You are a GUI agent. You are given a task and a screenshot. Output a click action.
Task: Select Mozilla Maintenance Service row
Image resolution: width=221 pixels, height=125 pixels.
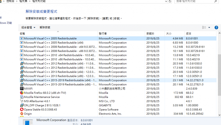(118, 97)
